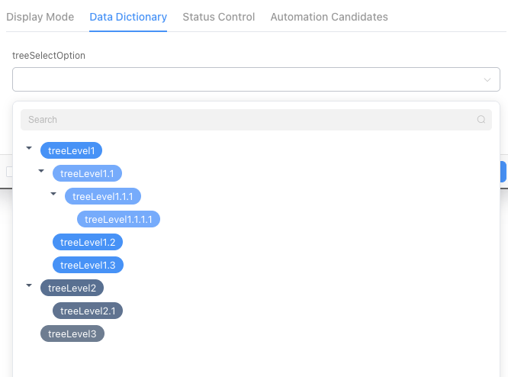Choose the treeLevel1.1 option
508x377 pixels.
pos(87,173)
